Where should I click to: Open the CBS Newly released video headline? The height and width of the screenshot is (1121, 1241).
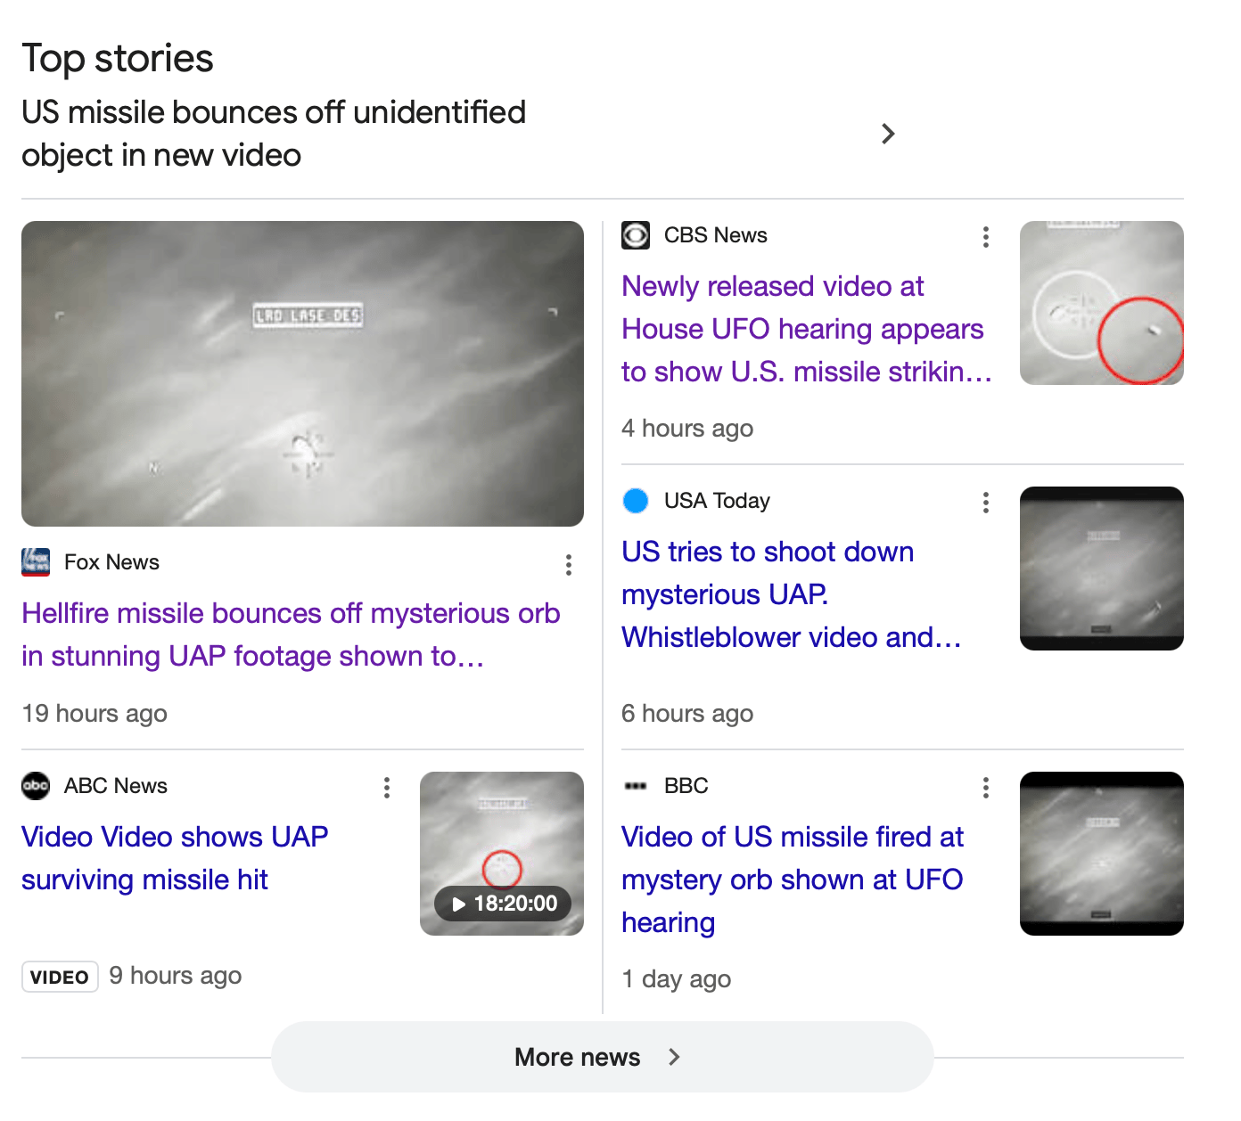(806, 329)
